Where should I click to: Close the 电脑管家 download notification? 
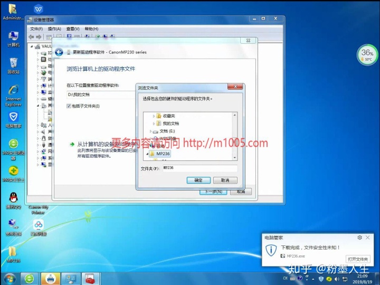coord(368,237)
